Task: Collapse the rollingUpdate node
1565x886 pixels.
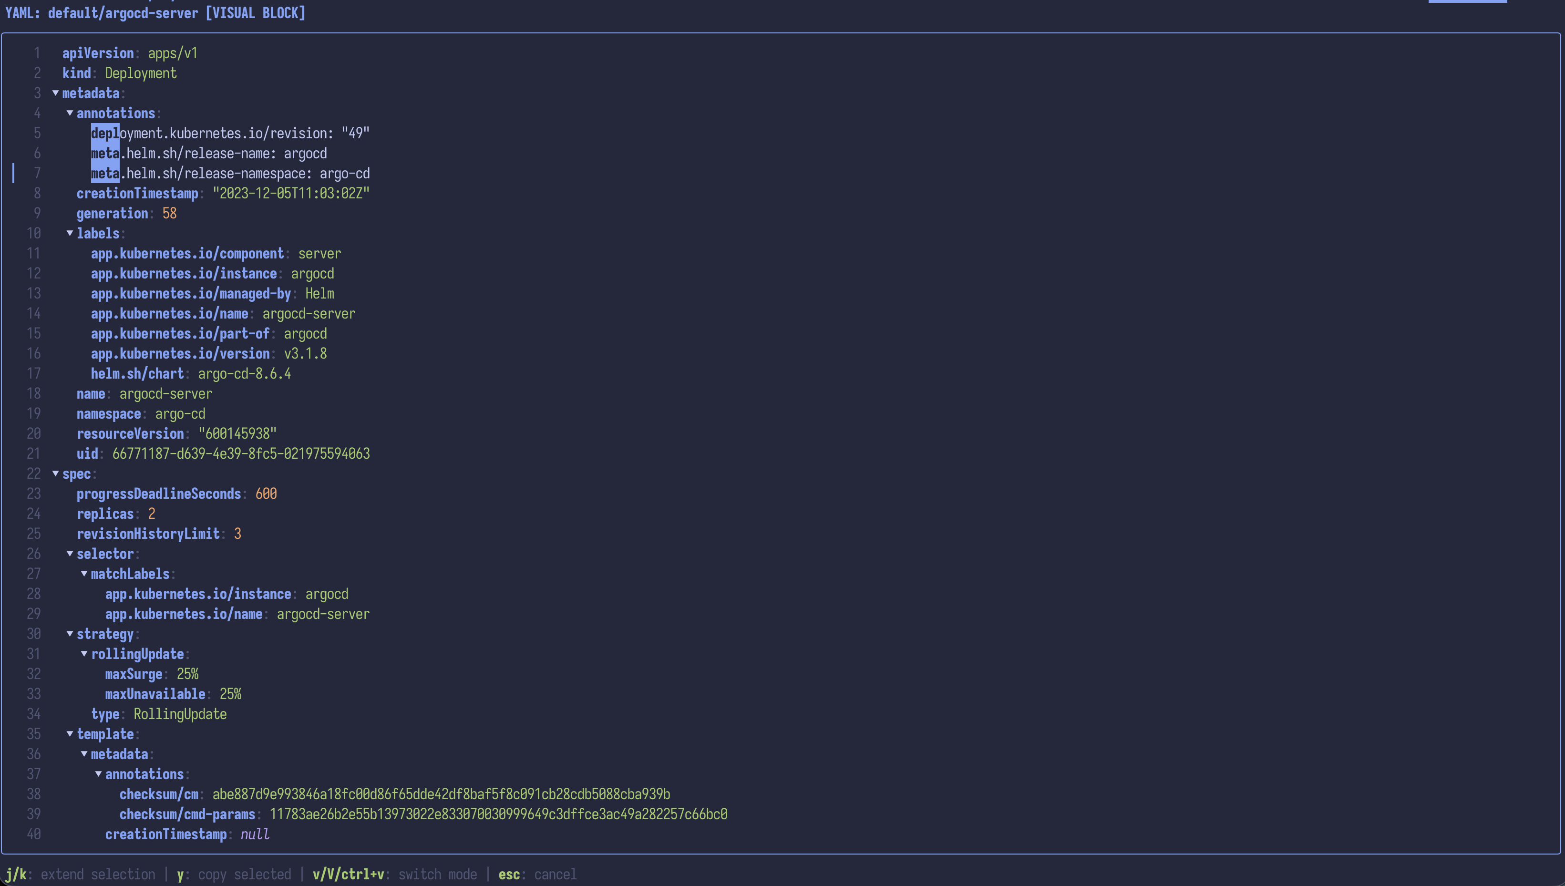Action: 84,654
